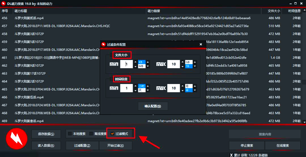Select GB as maximum file size unit
Screen dimensions: 306x157
(x=189, y=62)
